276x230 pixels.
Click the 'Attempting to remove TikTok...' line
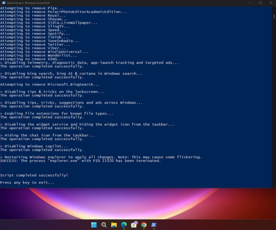(x=34, y=37)
